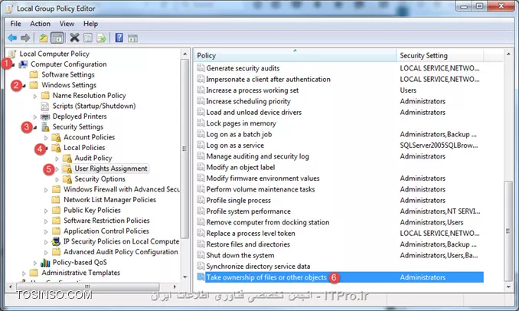The height and width of the screenshot is (311, 519).
Task: Expand Windows Firewall with Advanced Security node
Action: [46, 190]
